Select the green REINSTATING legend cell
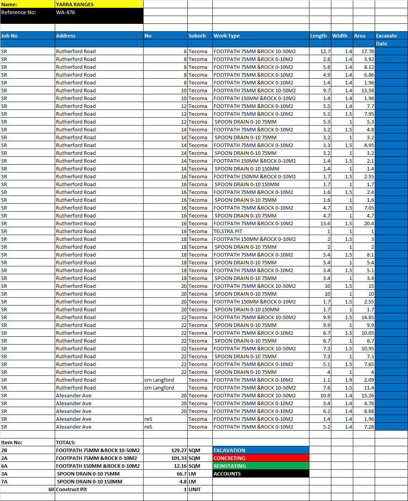 coord(261,466)
